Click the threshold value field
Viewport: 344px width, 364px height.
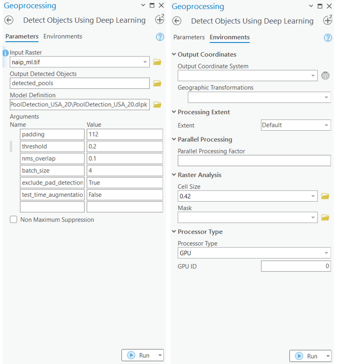tap(124, 147)
